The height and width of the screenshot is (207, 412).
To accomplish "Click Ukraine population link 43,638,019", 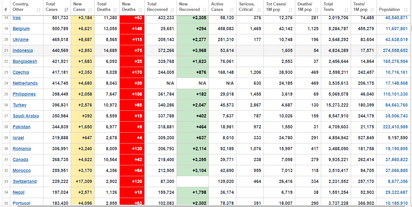I will tap(397, 39).
